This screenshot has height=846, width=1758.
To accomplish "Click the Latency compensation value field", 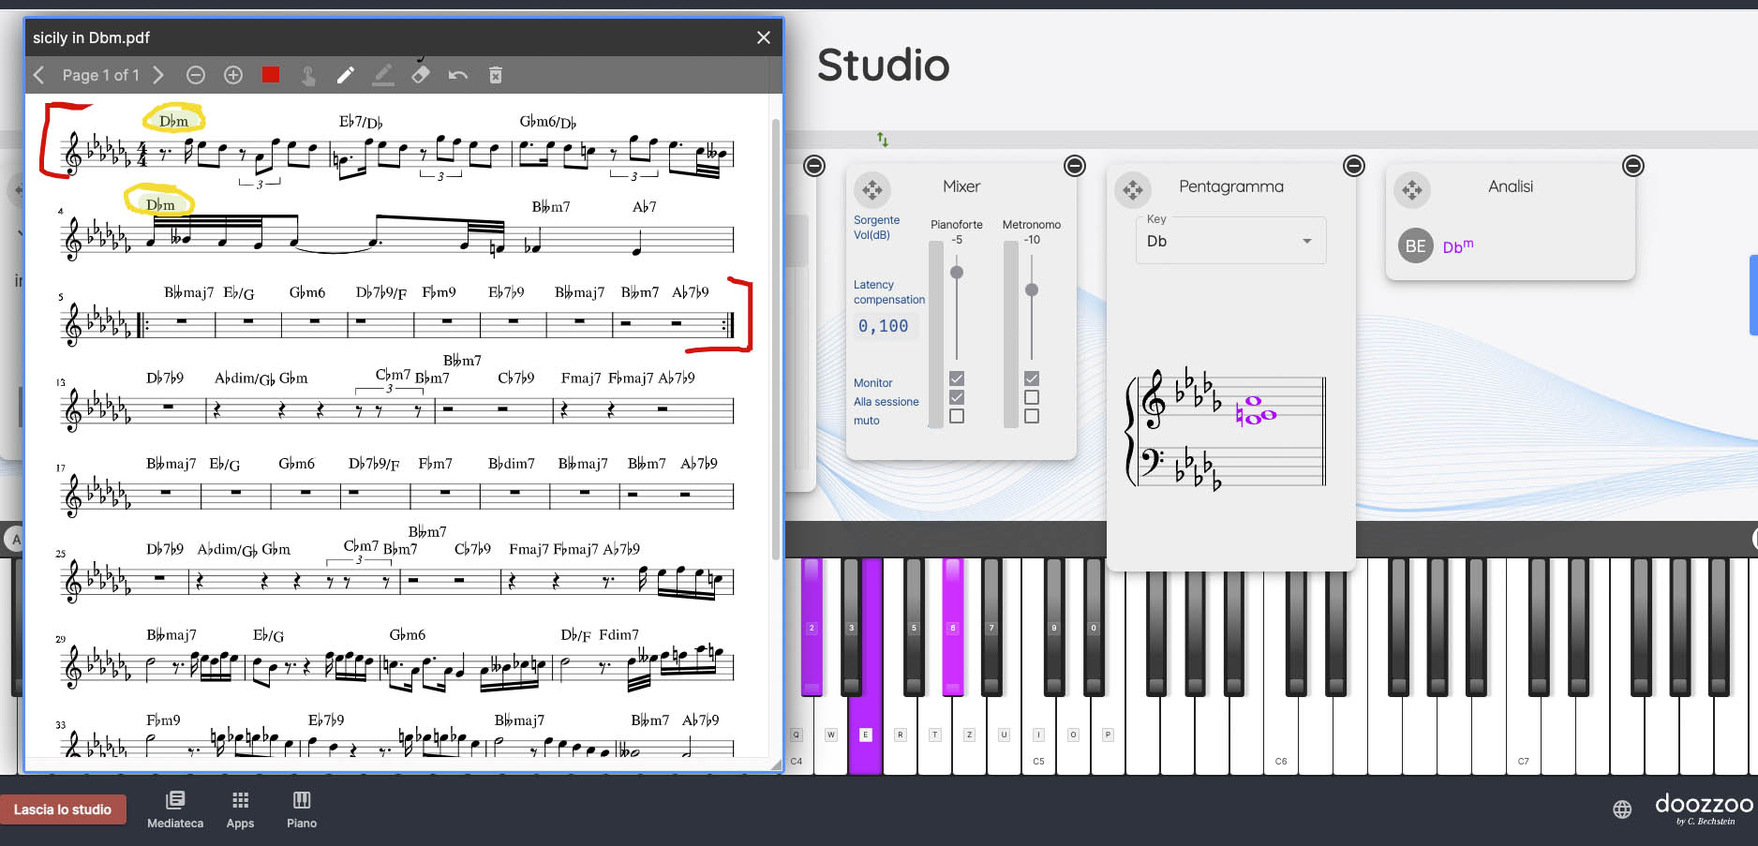I will 884,326.
